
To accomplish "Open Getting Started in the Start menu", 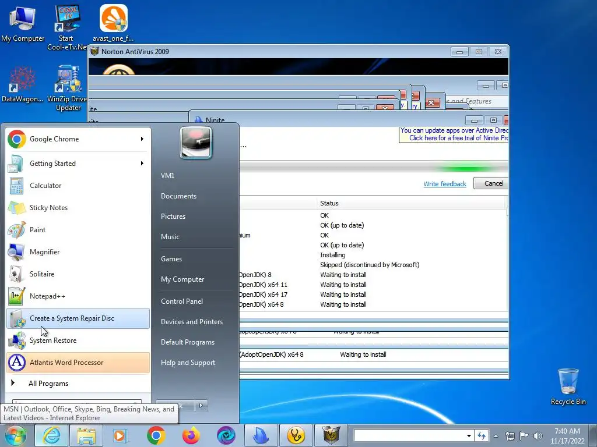I will click(78, 164).
